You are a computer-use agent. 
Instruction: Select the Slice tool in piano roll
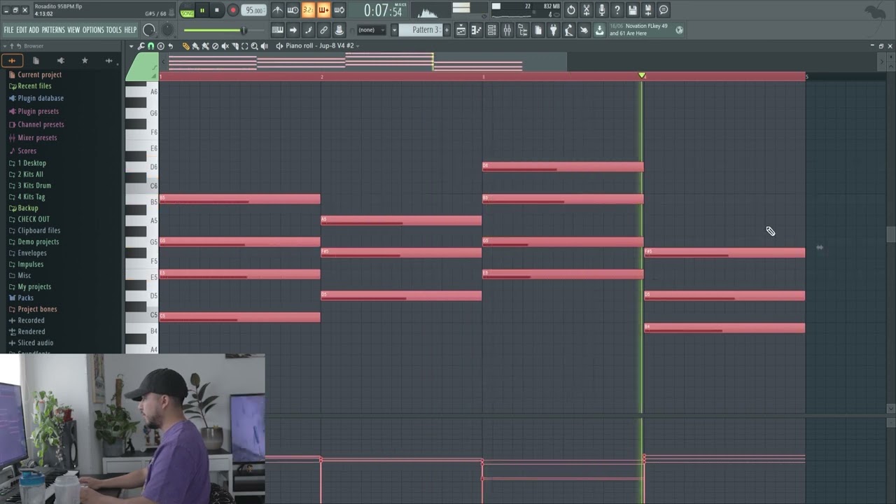pyautogui.click(x=235, y=45)
